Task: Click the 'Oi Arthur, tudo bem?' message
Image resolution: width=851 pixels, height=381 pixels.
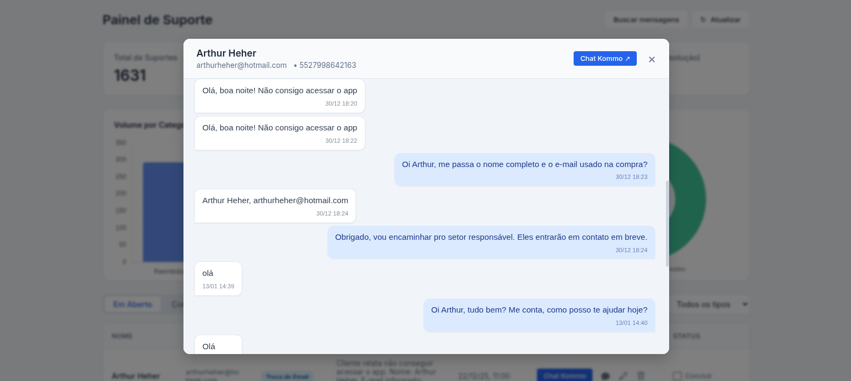Action: (539, 315)
